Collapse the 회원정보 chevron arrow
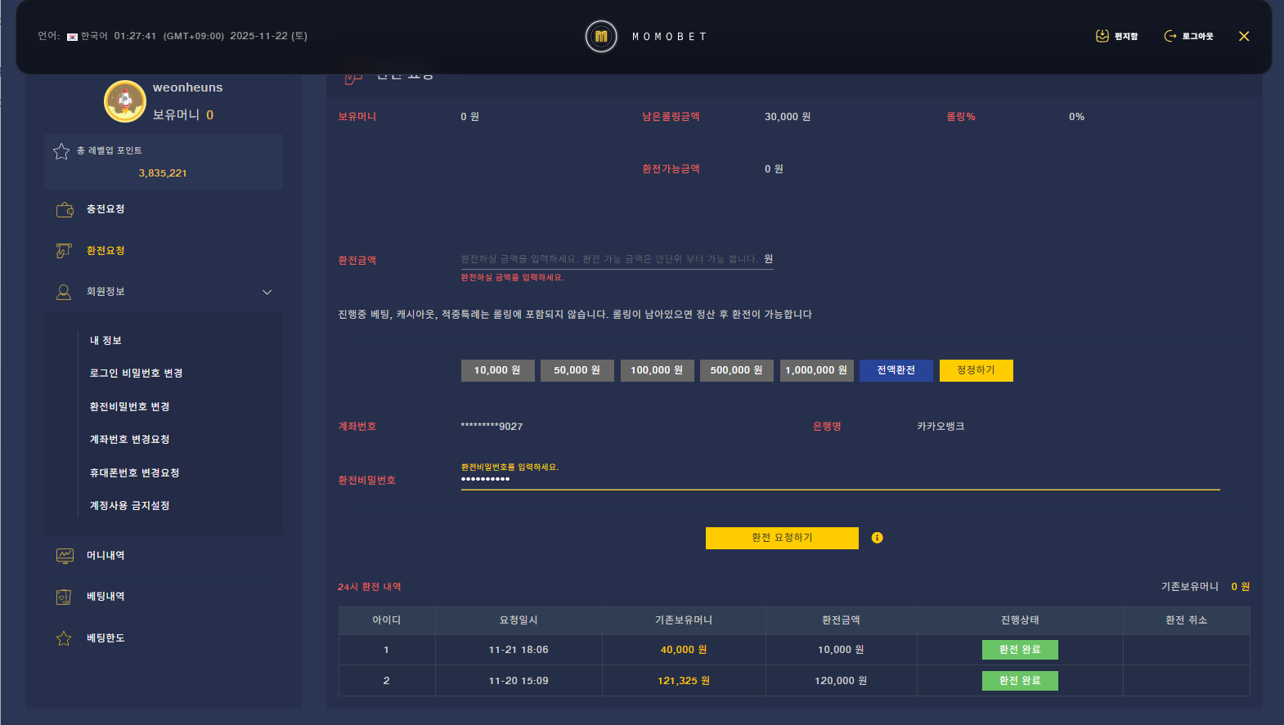 [x=267, y=293]
